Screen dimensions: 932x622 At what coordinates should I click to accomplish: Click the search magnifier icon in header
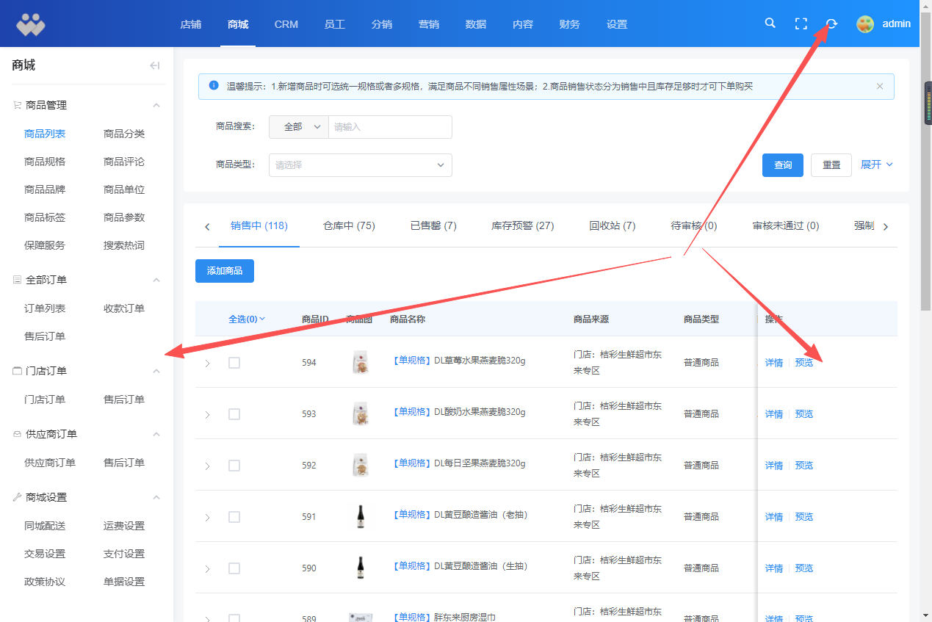(x=770, y=23)
